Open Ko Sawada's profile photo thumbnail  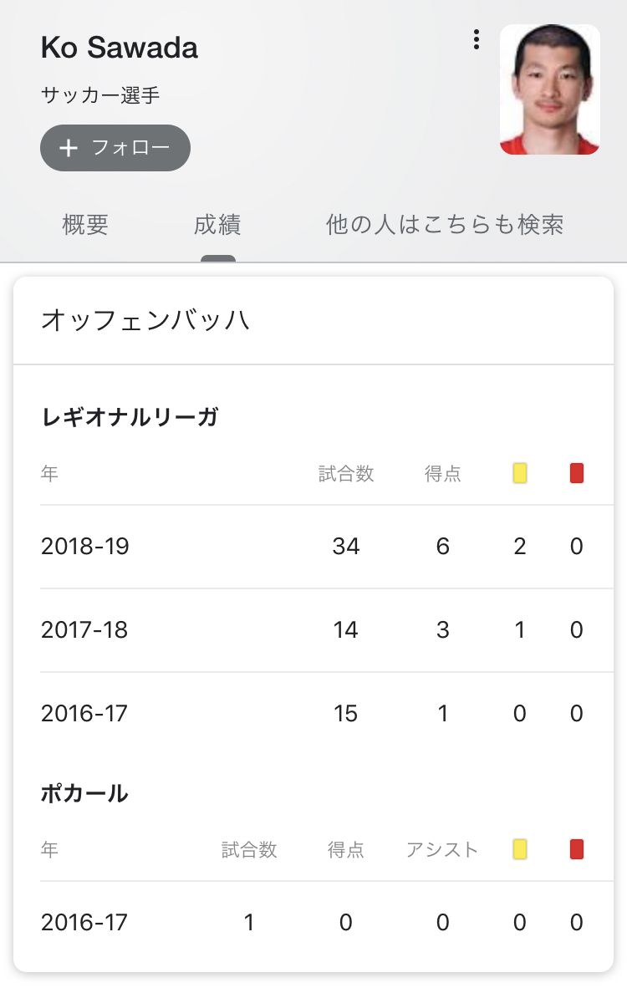tap(549, 89)
